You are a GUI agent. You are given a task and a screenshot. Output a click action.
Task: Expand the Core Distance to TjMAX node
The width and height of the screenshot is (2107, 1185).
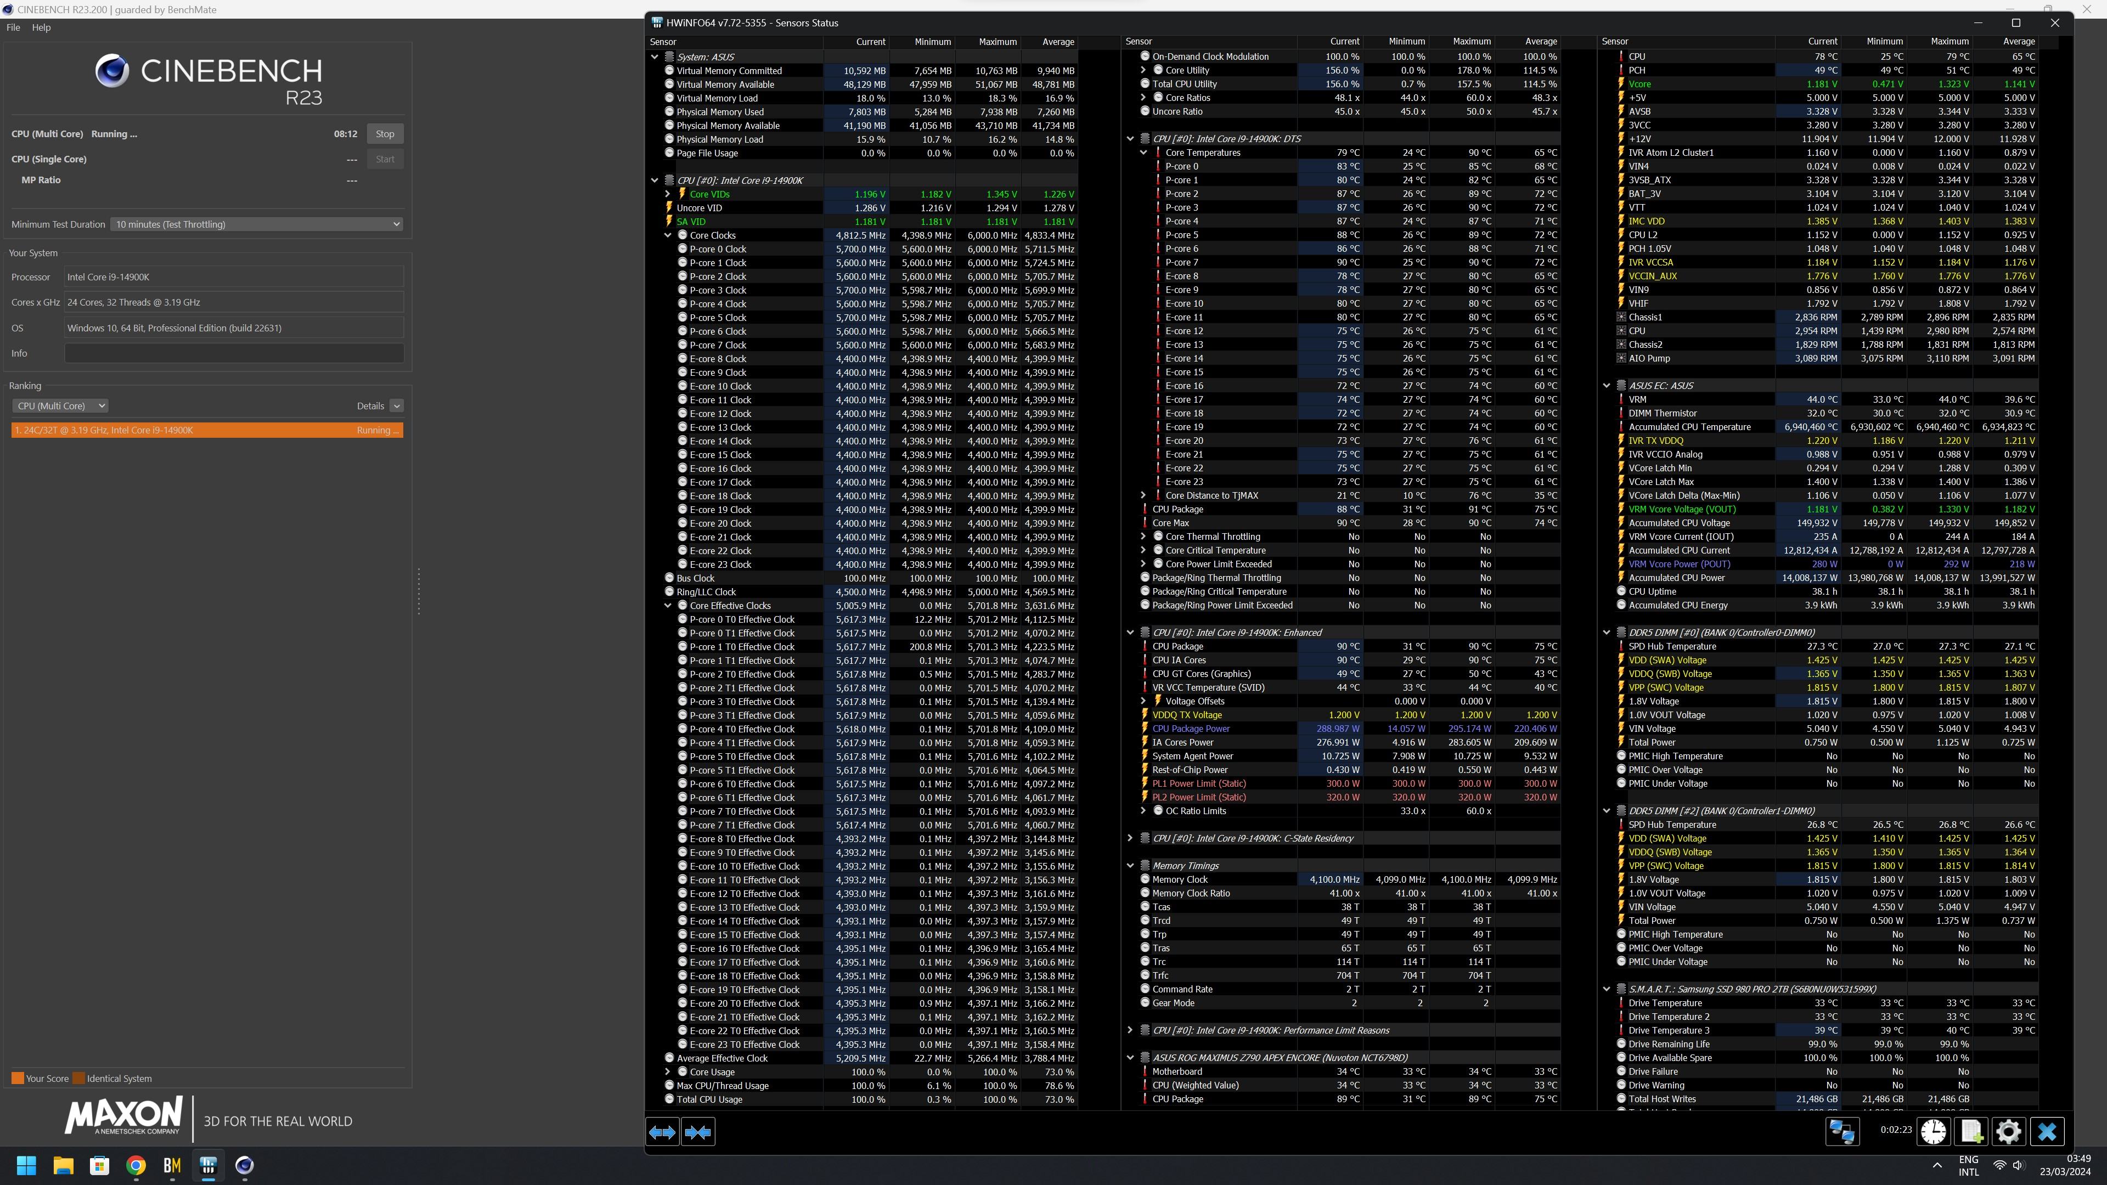tap(1143, 495)
